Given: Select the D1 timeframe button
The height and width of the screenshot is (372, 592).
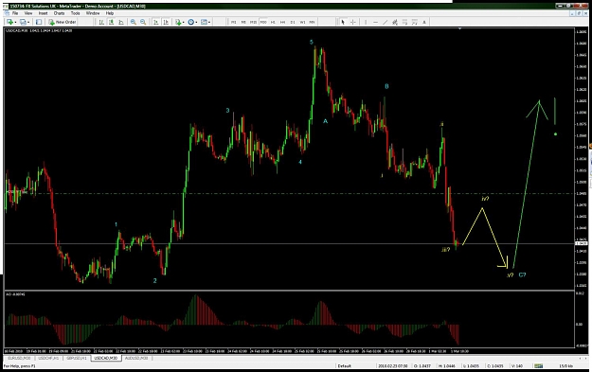Looking at the screenshot, I should pyautogui.click(x=293, y=23).
